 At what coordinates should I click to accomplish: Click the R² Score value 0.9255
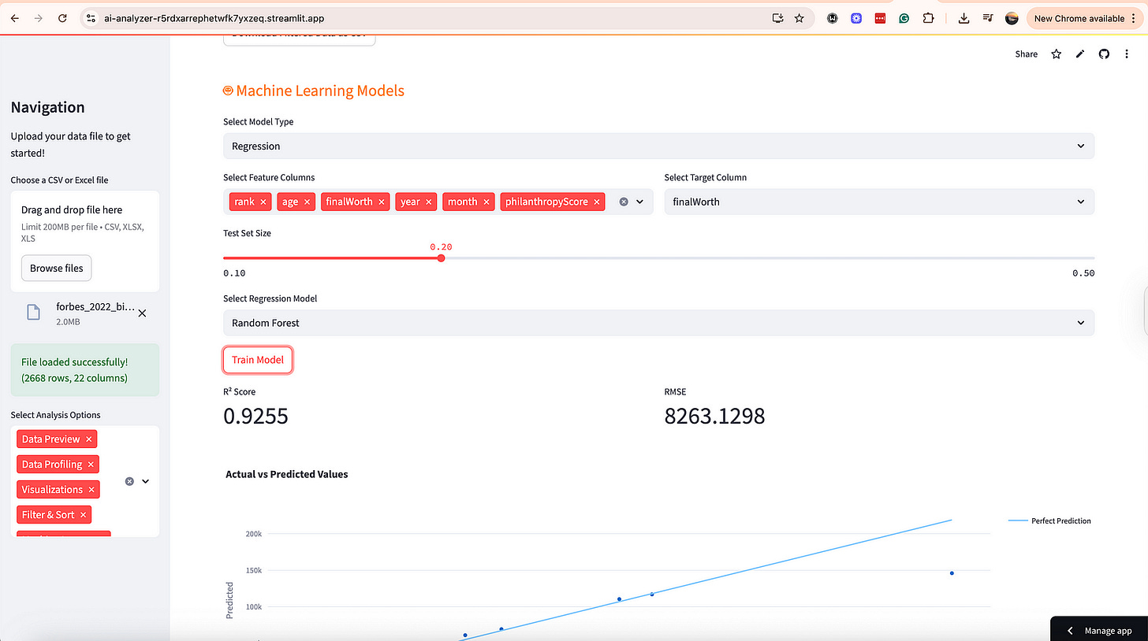click(x=256, y=416)
